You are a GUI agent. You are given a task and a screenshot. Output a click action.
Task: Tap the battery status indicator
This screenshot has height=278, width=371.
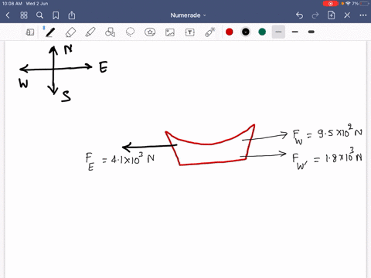[x=365, y=4]
